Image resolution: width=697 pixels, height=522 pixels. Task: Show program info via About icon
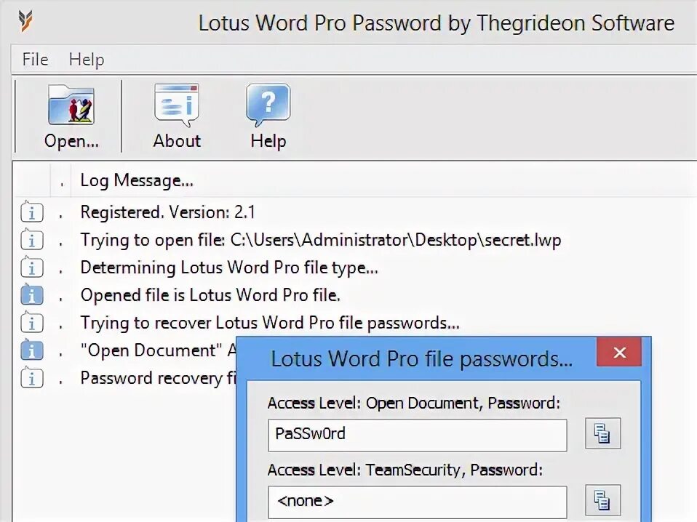[x=177, y=116]
